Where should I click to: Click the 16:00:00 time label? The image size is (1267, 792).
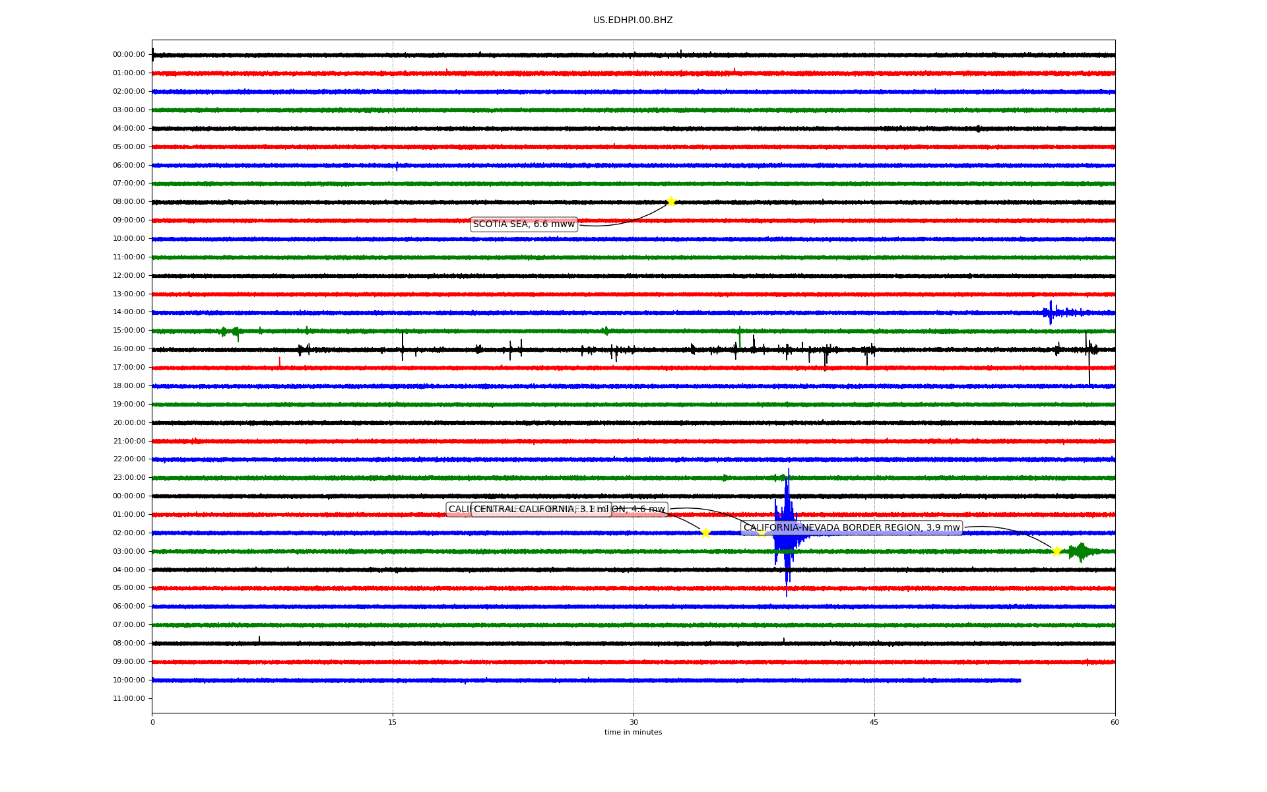[129, 348]
